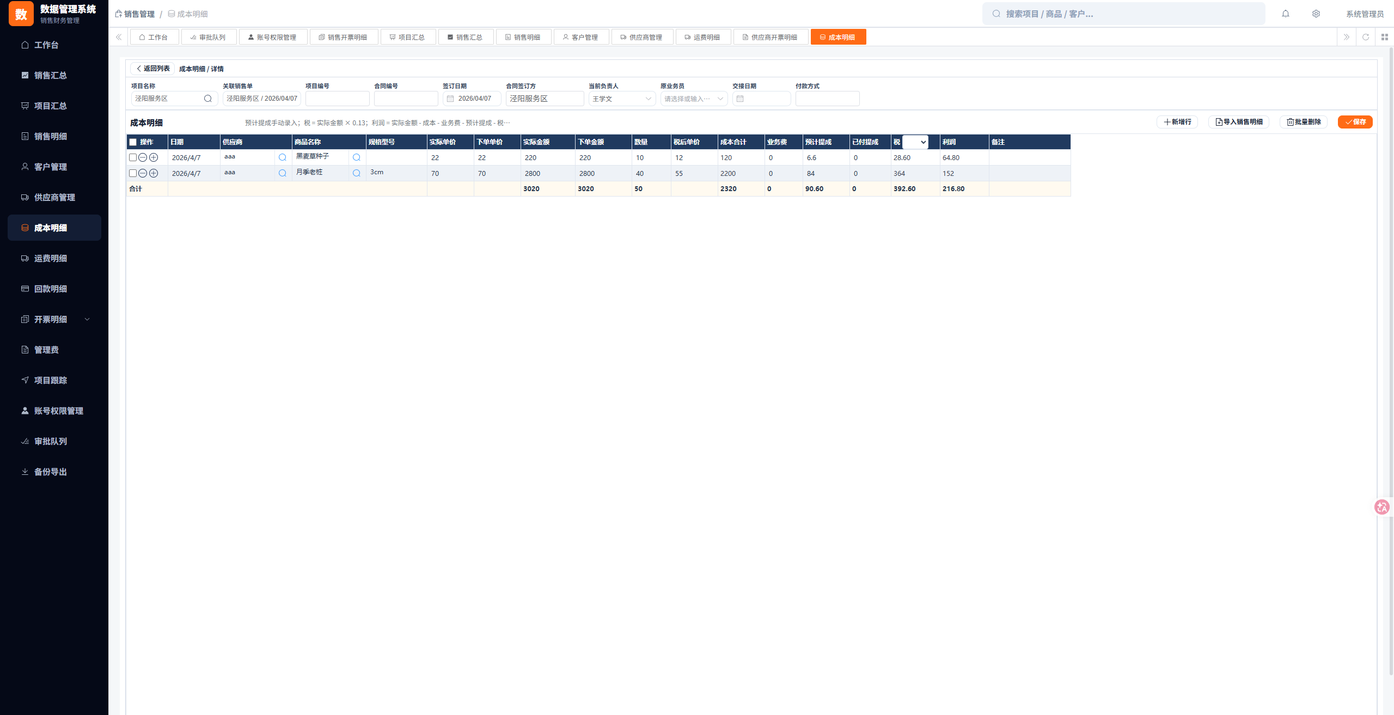Open the grid layout icon at tab bar end
Screen dimensions: 1394x715
coord(1385,37)
